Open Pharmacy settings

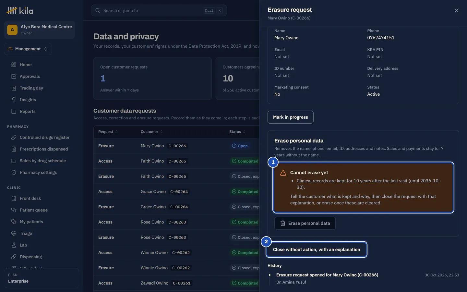38,172
